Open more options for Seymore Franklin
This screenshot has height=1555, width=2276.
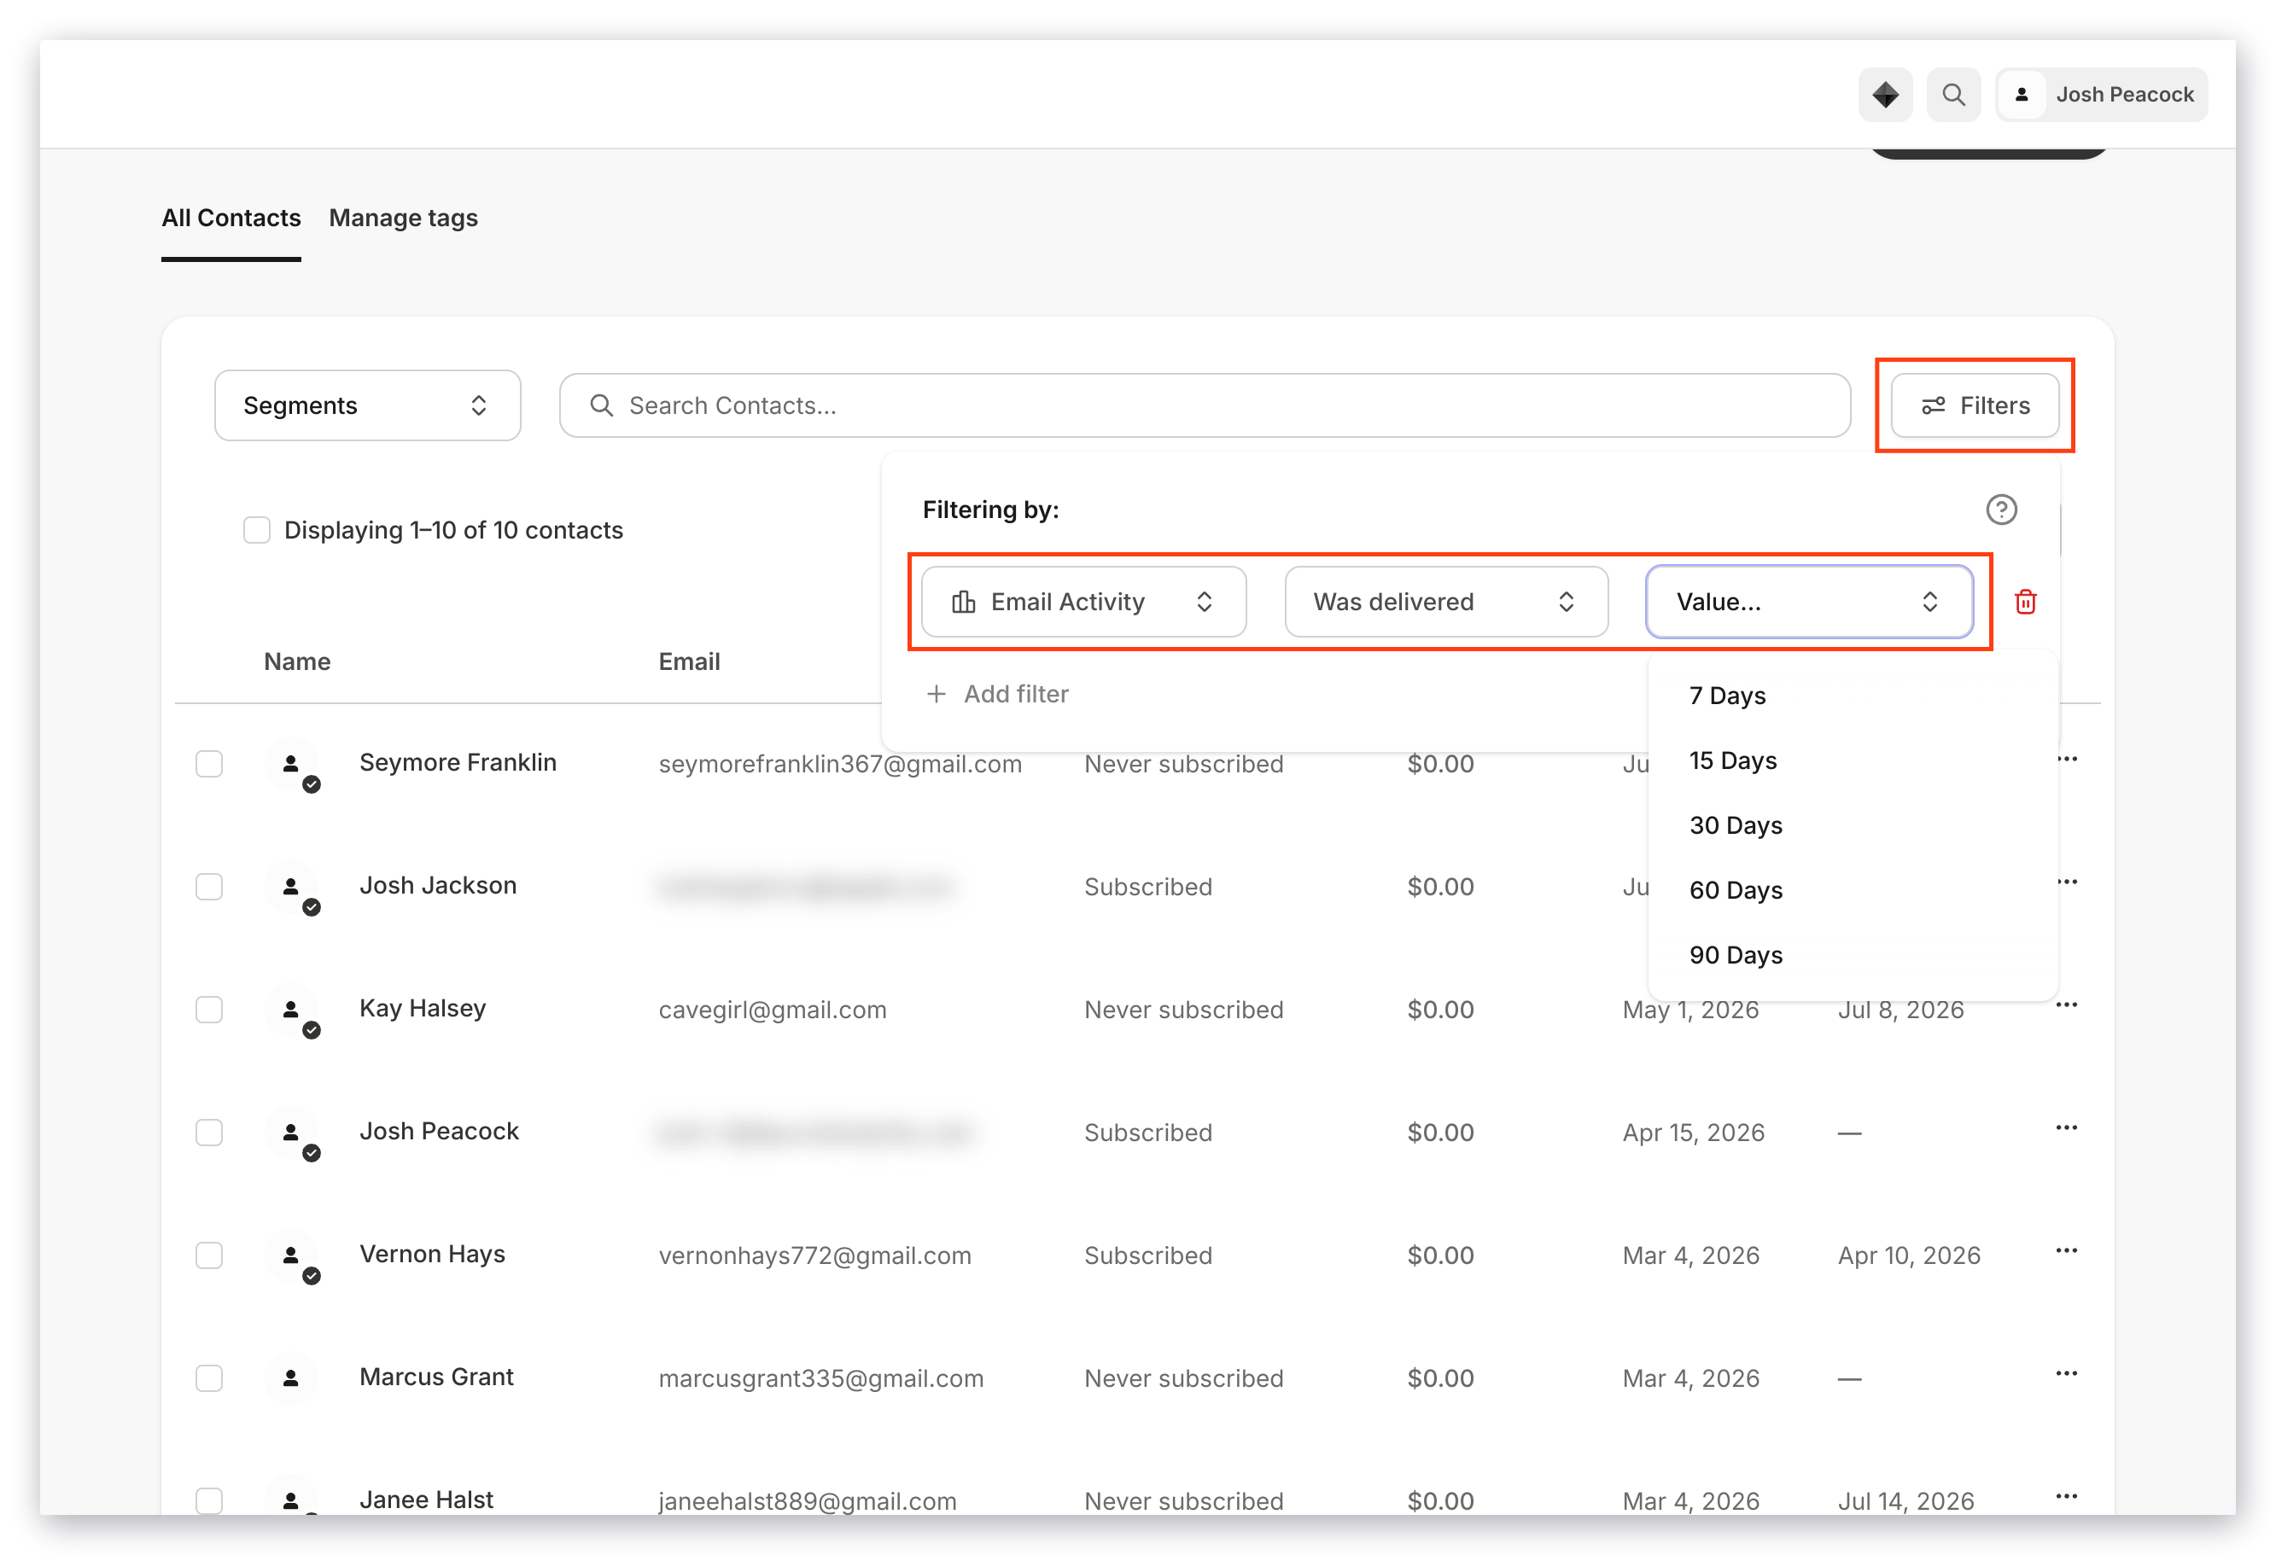2067,759
